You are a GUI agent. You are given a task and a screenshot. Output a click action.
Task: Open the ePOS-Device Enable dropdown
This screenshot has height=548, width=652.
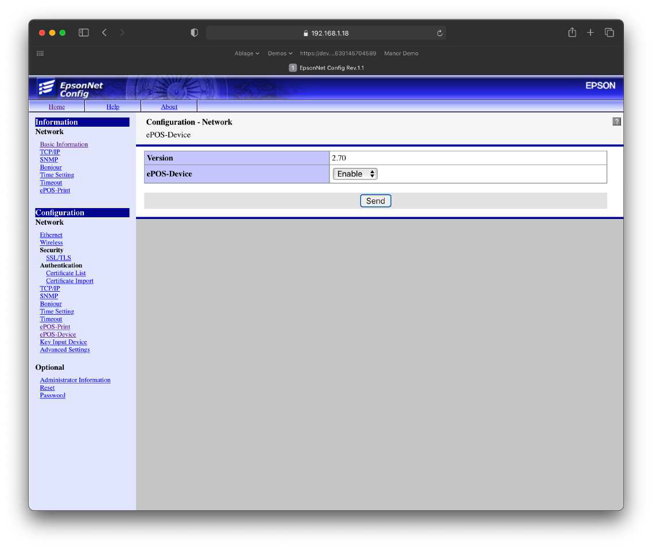click(355, 174)
